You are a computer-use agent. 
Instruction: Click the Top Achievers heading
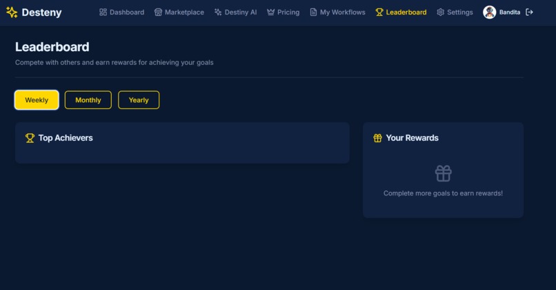[x=66, y=137]
